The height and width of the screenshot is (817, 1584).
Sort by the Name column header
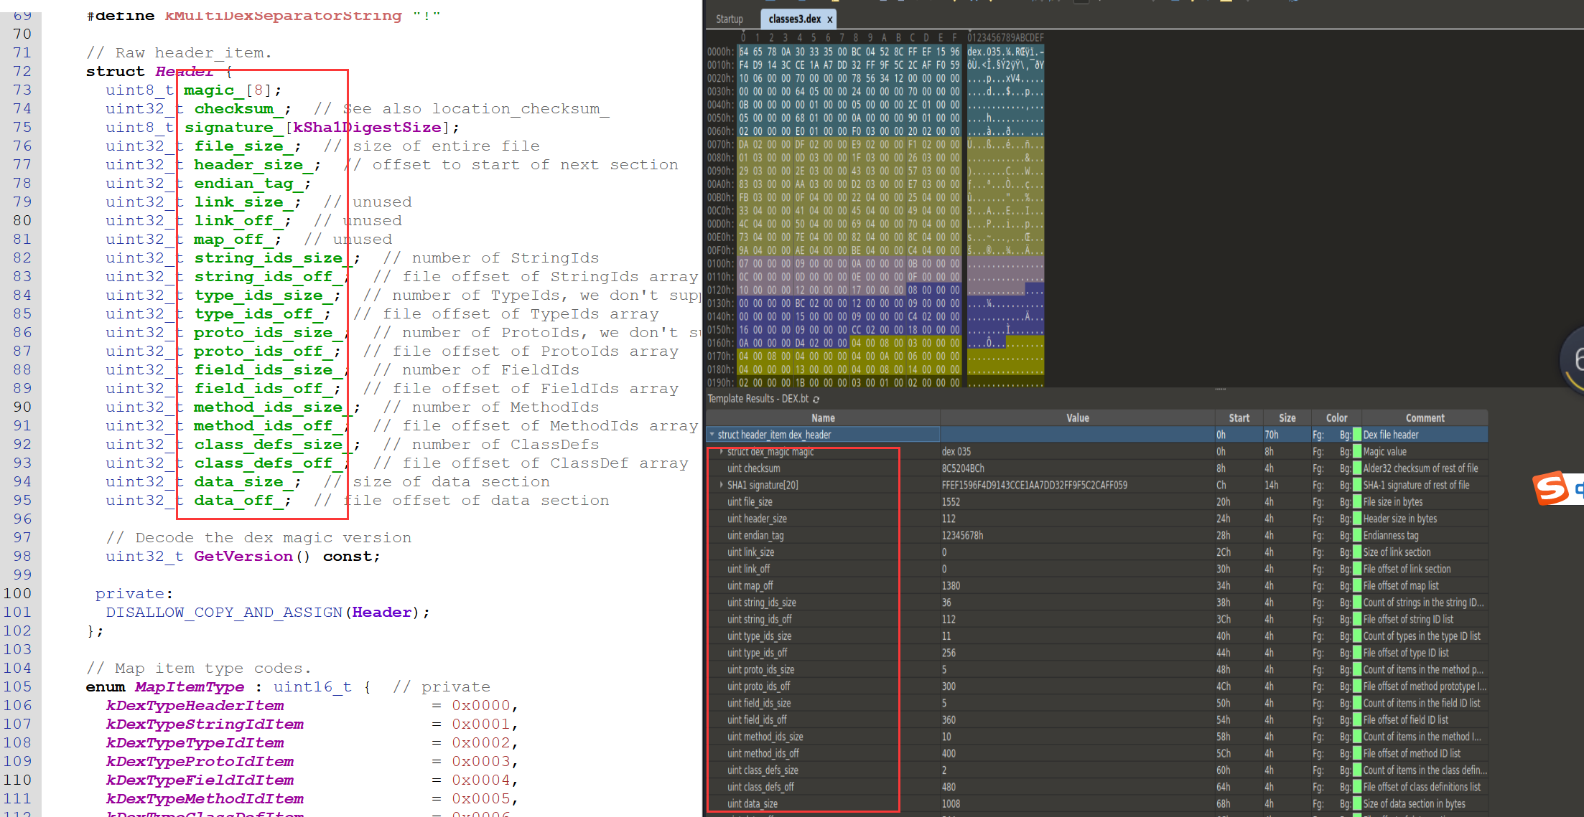pos(823,418)
